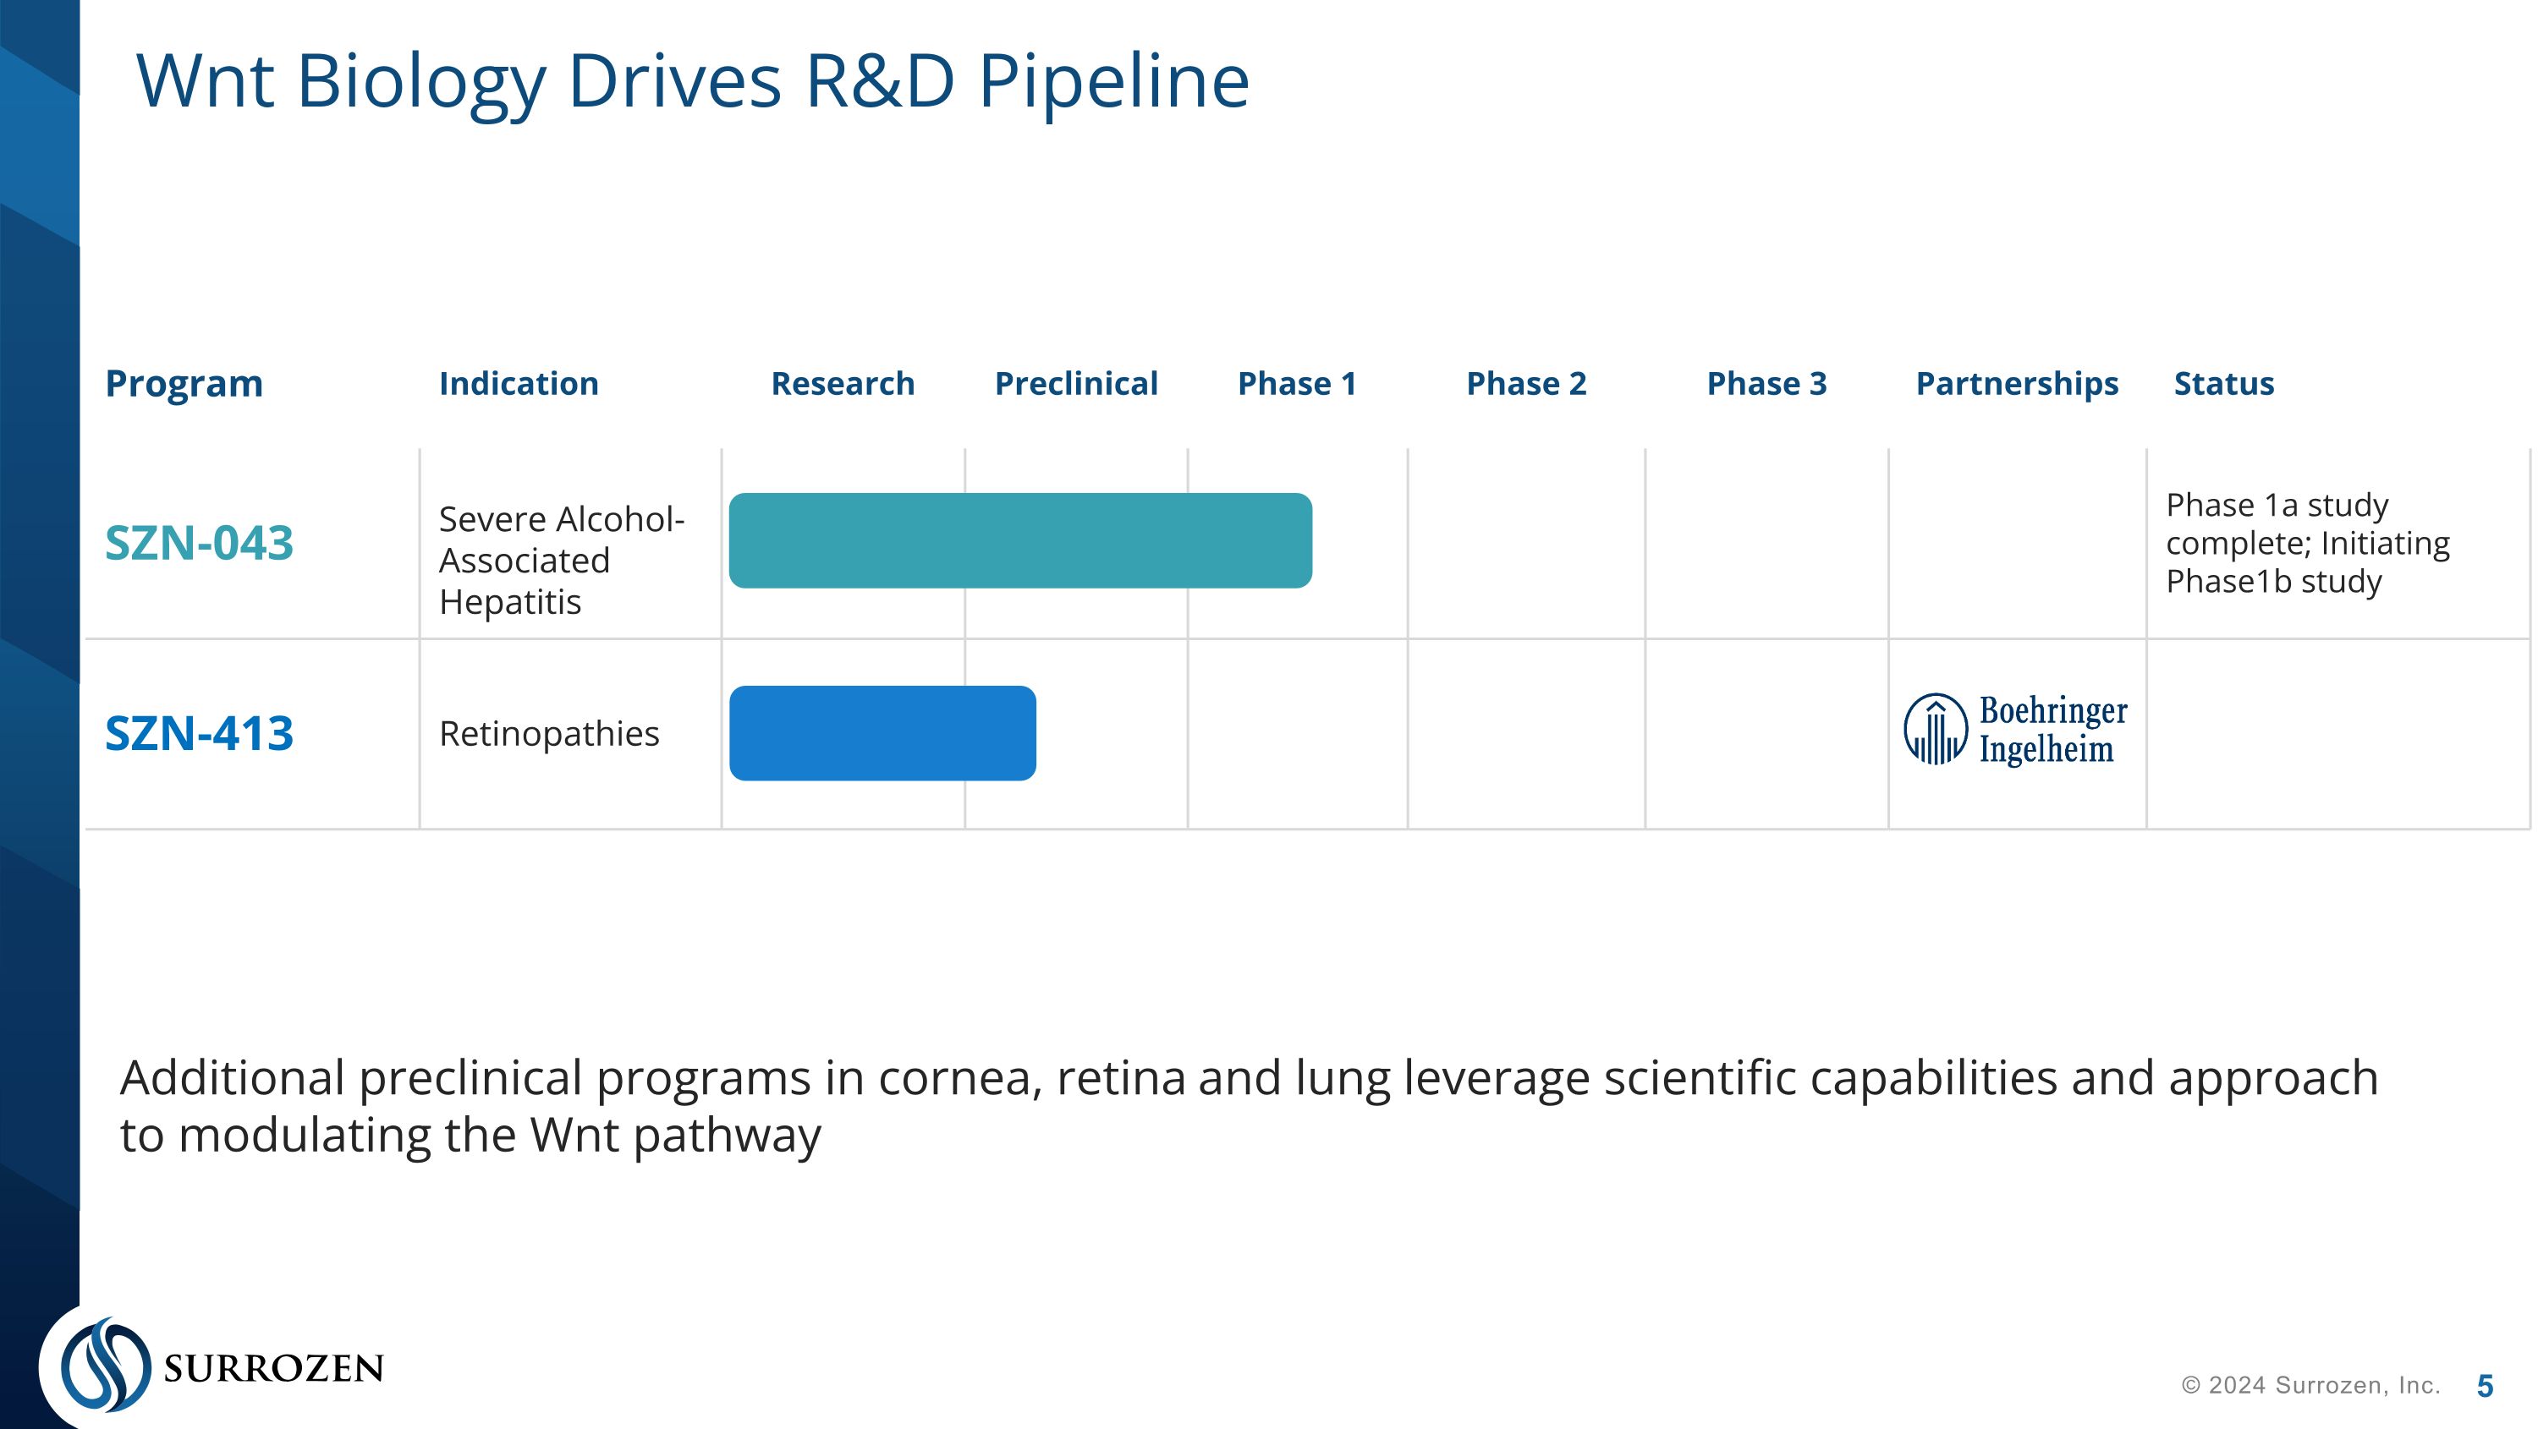Screen dimensions: 2538x1429
Task: Click the 'Phase 2' column header
Action: (1526, 383)
